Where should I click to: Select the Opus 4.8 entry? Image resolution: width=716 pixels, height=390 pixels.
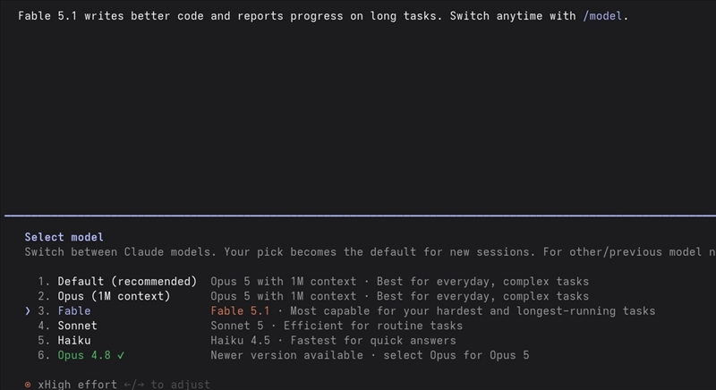[84, 355]
